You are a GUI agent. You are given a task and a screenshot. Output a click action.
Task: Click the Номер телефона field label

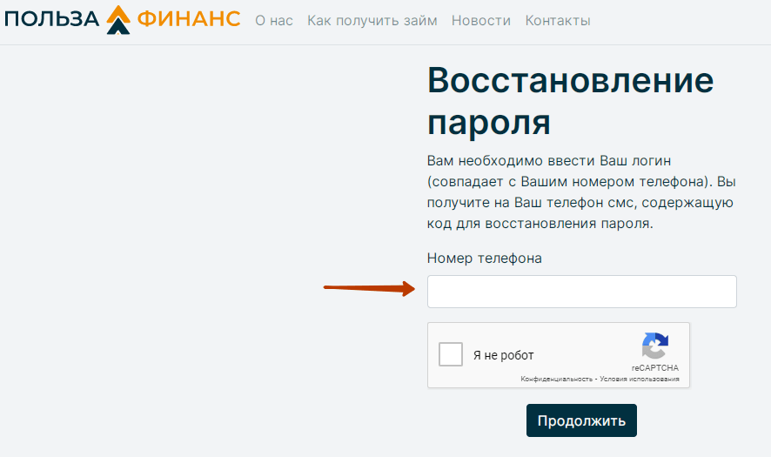click(x=485, y=259)
